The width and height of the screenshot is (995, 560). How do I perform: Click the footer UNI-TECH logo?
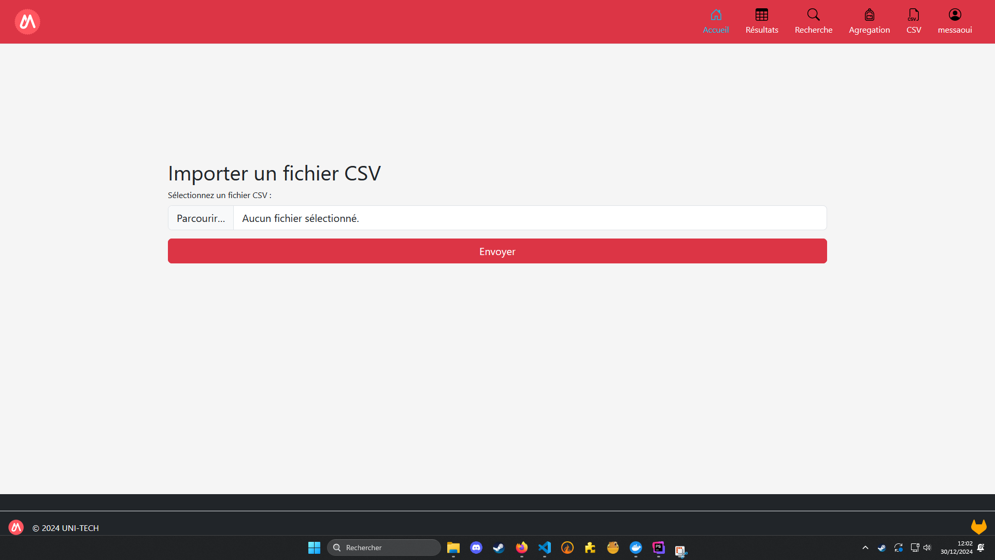(16, 527)
